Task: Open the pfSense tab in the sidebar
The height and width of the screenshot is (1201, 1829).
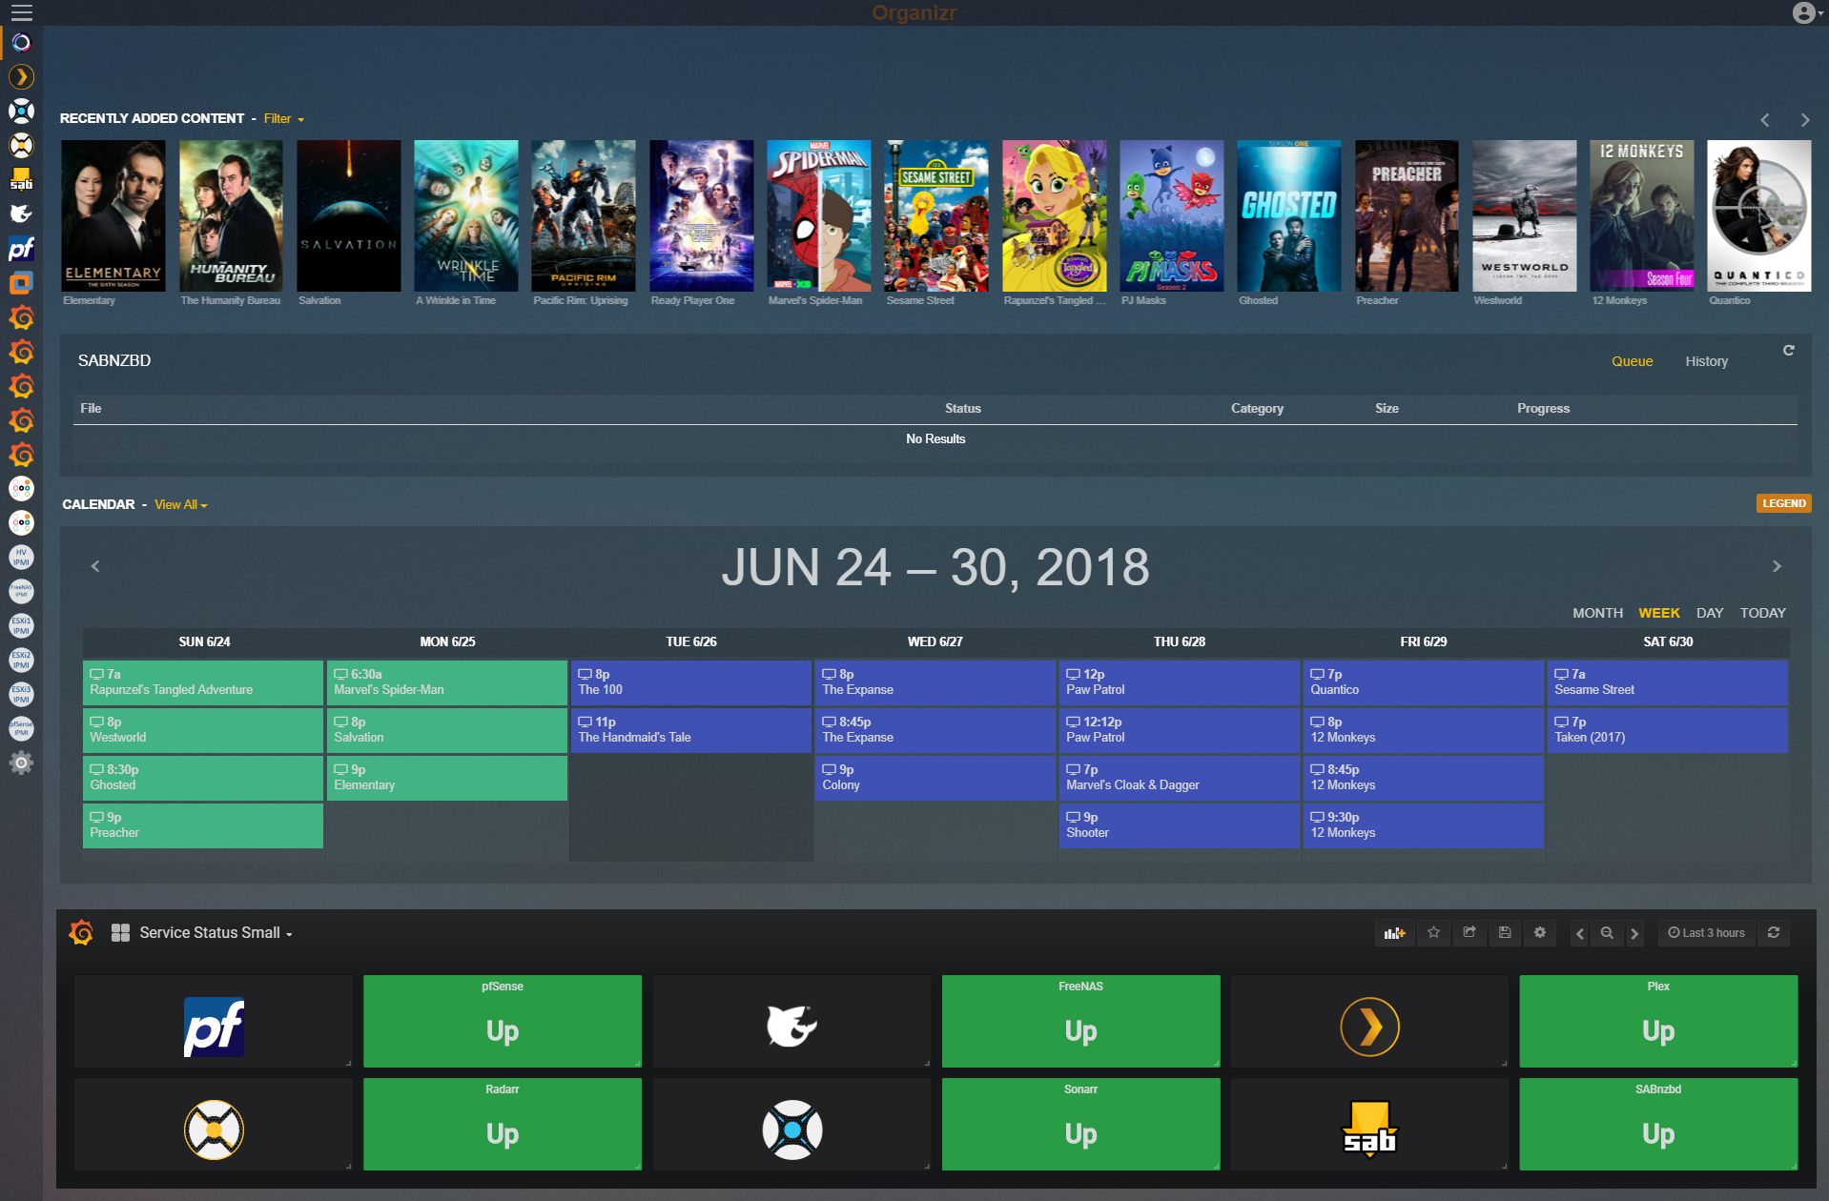Action: tap(21, 249)
